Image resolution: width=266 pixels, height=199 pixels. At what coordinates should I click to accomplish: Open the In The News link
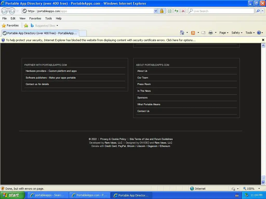[x=144, y=91]
